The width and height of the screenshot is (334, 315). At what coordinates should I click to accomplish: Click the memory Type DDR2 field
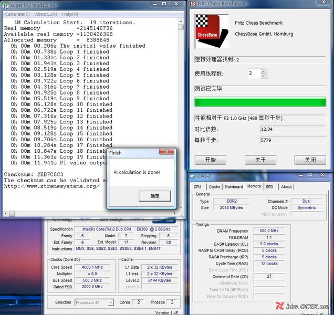[x=232, y=201]
